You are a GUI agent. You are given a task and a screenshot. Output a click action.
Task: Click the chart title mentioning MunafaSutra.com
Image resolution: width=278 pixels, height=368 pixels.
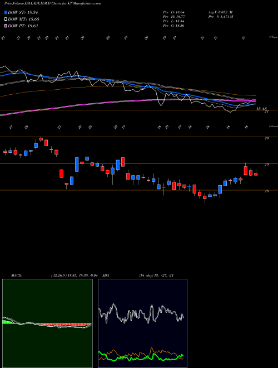pos(53,3)
